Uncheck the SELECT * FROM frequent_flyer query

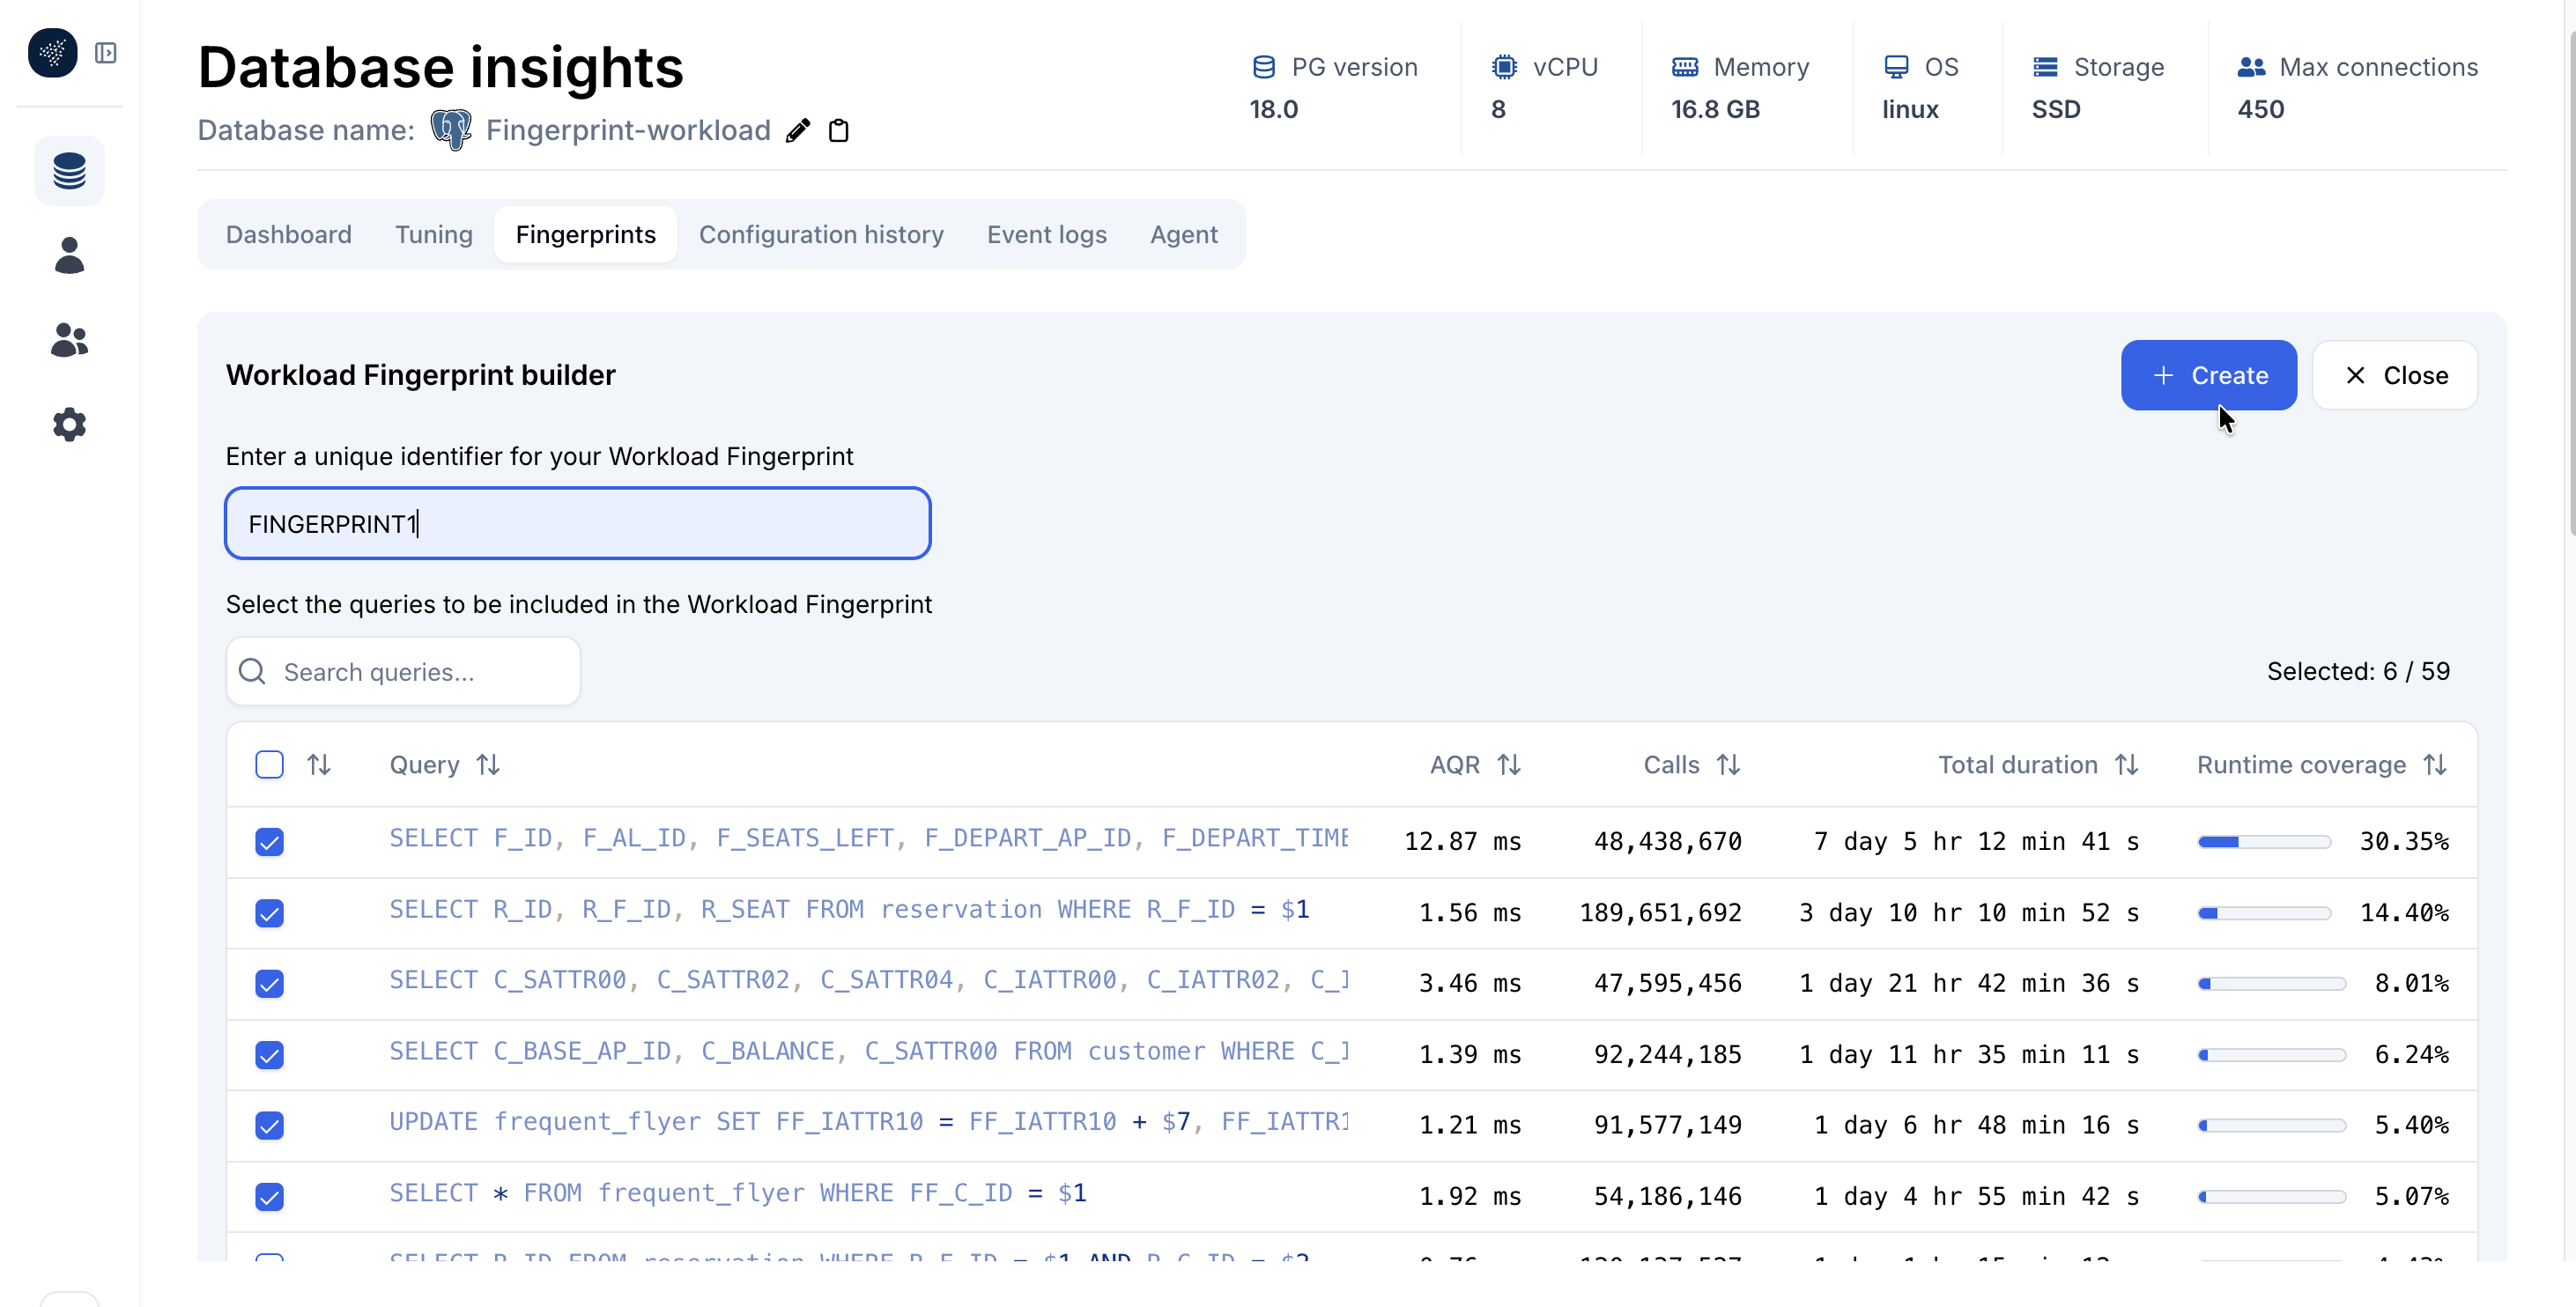coord(269,1197)
